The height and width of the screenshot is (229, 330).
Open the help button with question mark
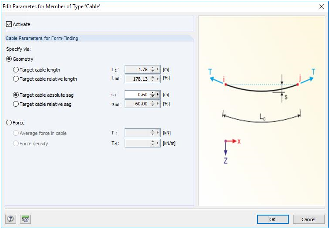pyautogui.click(x=10, y=219)
